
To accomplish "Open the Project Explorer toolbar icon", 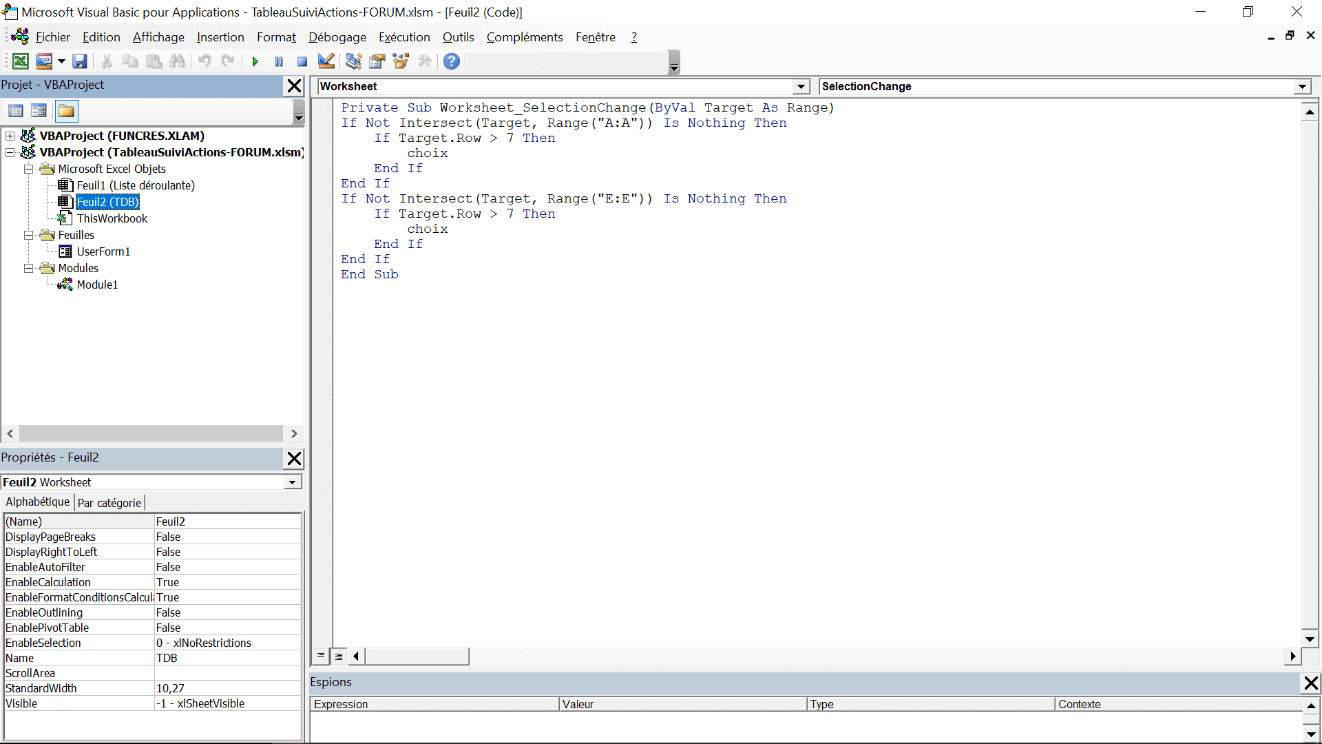I will [x=353, y=61].
